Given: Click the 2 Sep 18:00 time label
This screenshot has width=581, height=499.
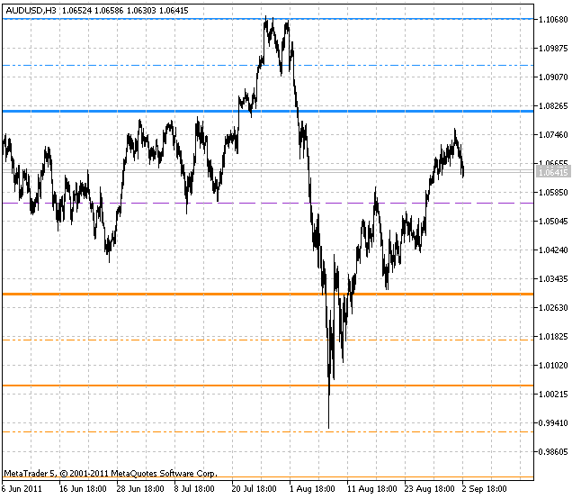Looking at the screenshot, I should tap(485, 488).
